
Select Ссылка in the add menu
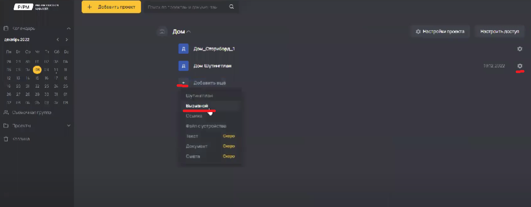click(x=194, y=116)
